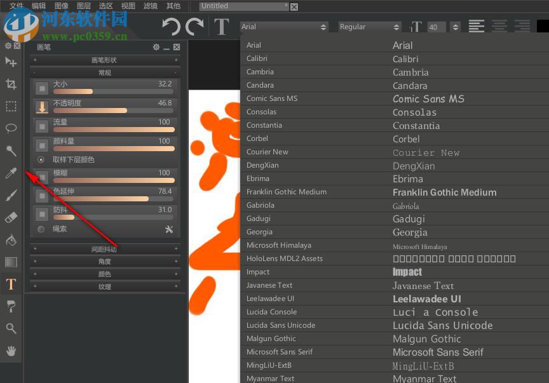Enable the checkbox beside 防抖
The width and height of the screenshot is (549, 383).
coord(41,214)
